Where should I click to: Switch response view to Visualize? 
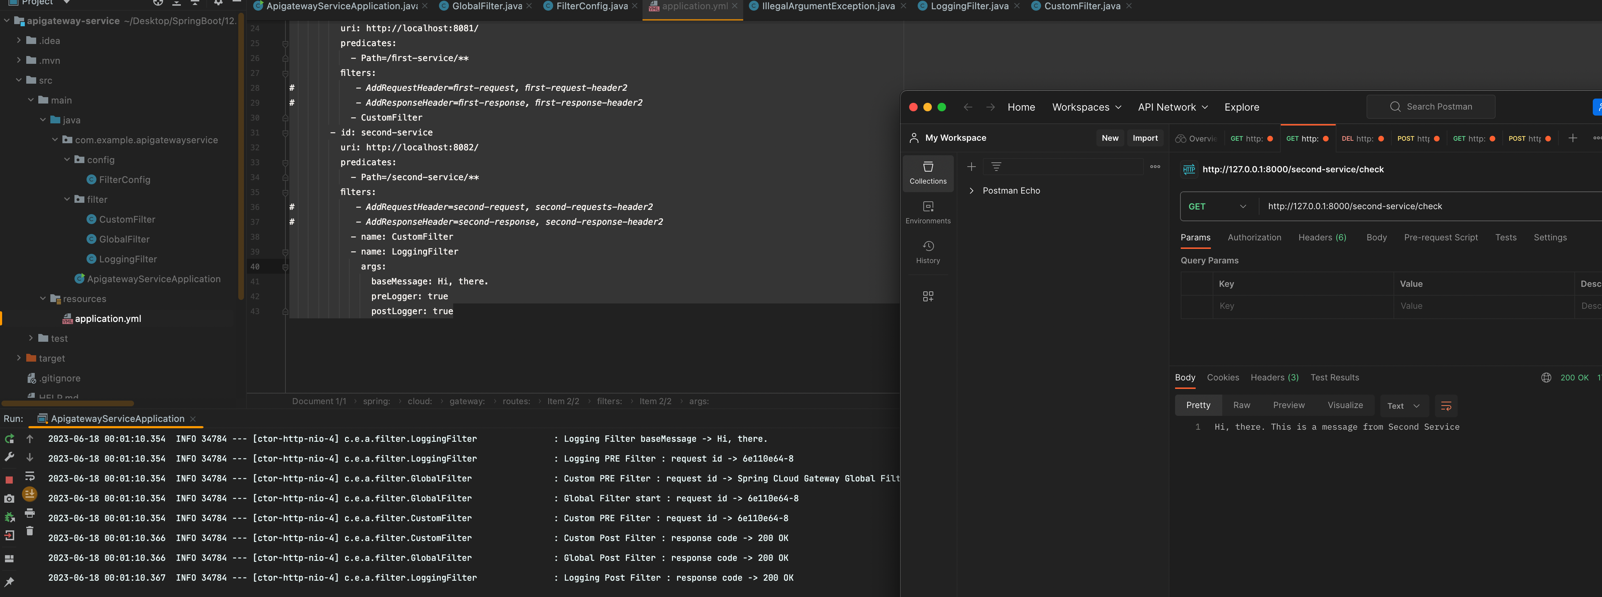[1345, 406]
